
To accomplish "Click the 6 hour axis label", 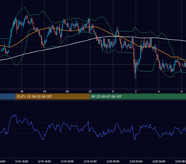I will 182,92.
